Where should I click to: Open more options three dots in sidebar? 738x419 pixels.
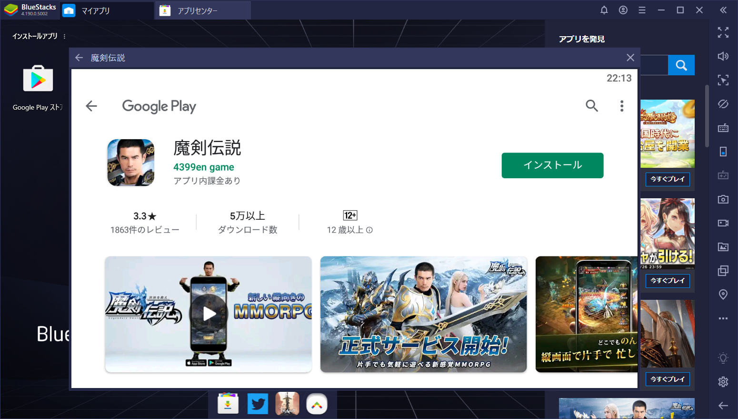723,318
